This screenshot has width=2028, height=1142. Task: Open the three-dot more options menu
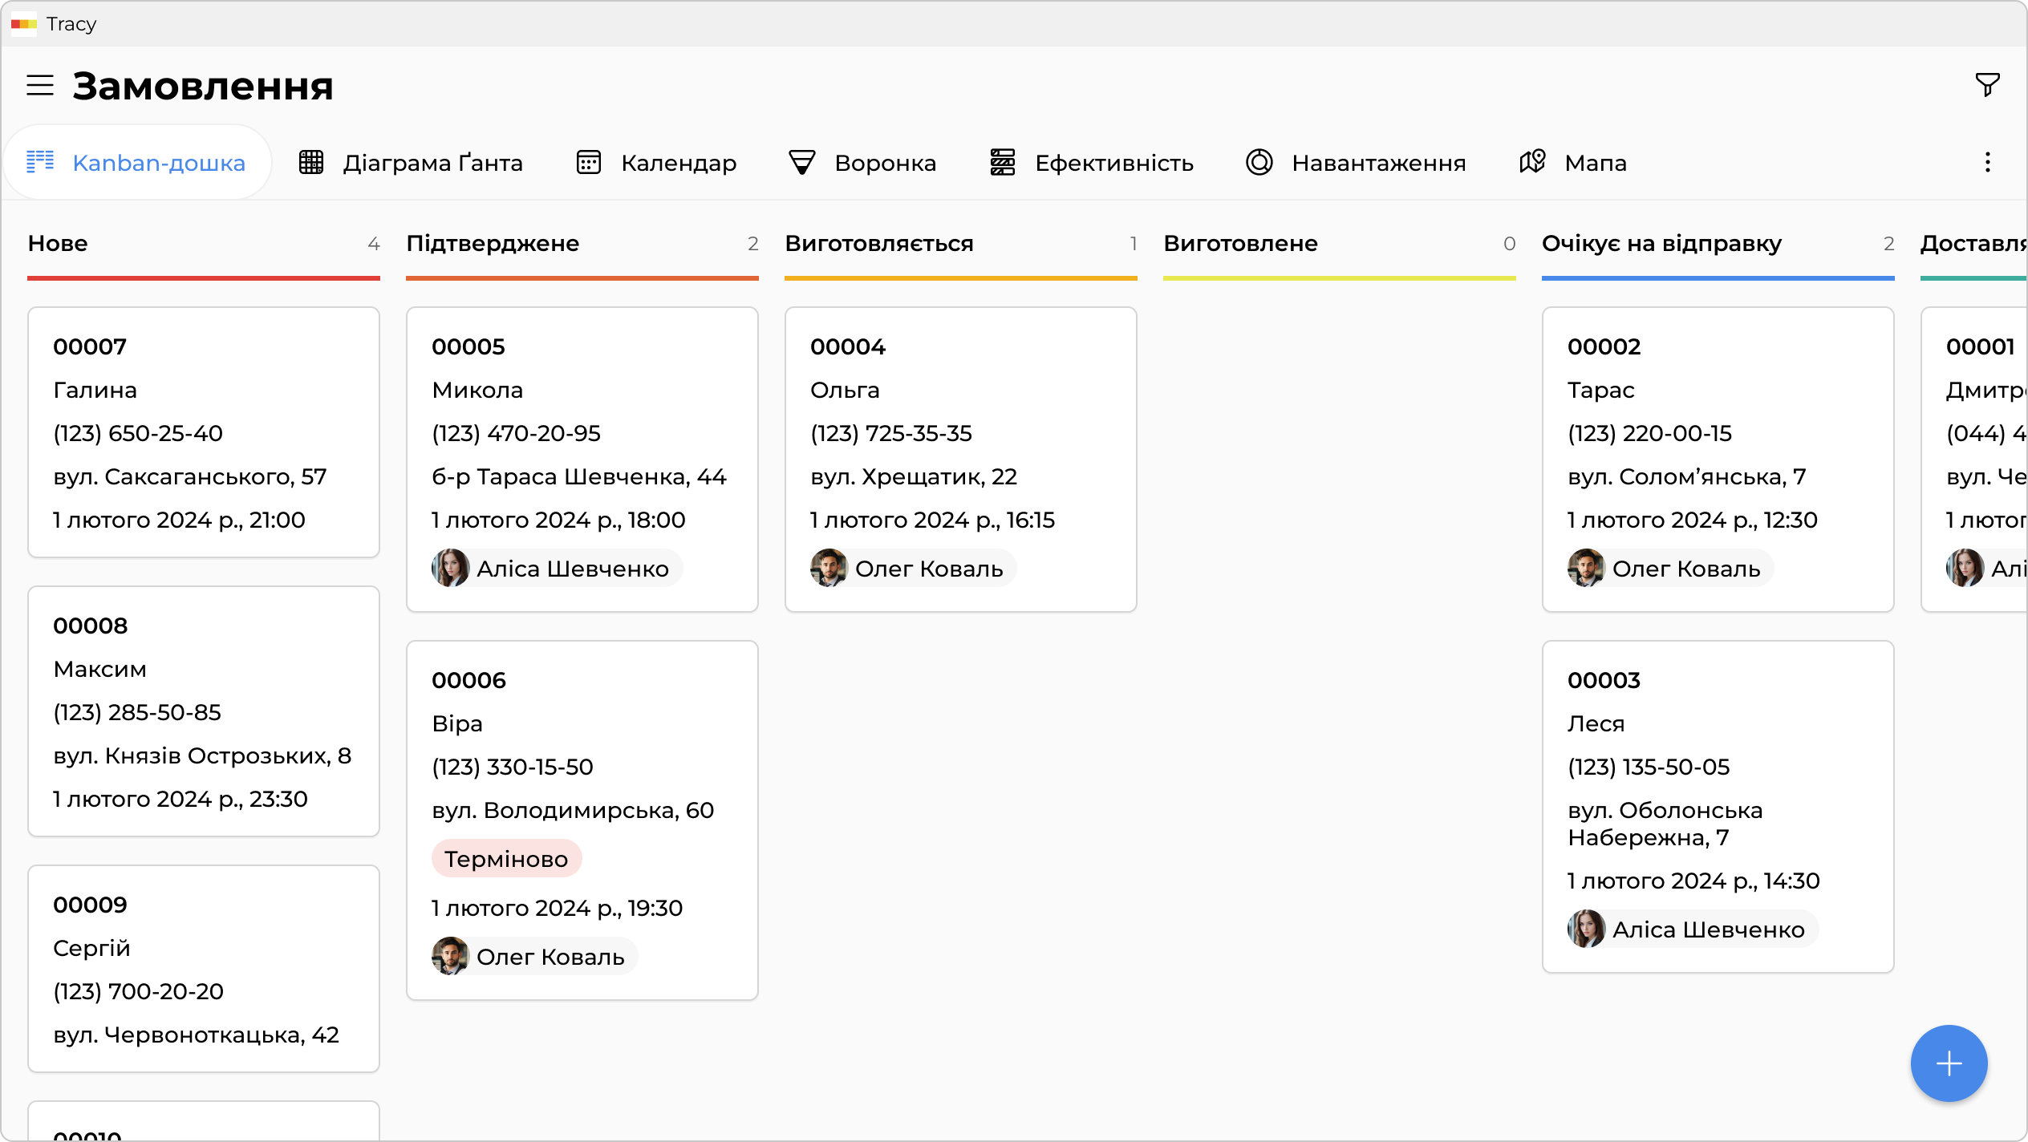click(1987, 163)
